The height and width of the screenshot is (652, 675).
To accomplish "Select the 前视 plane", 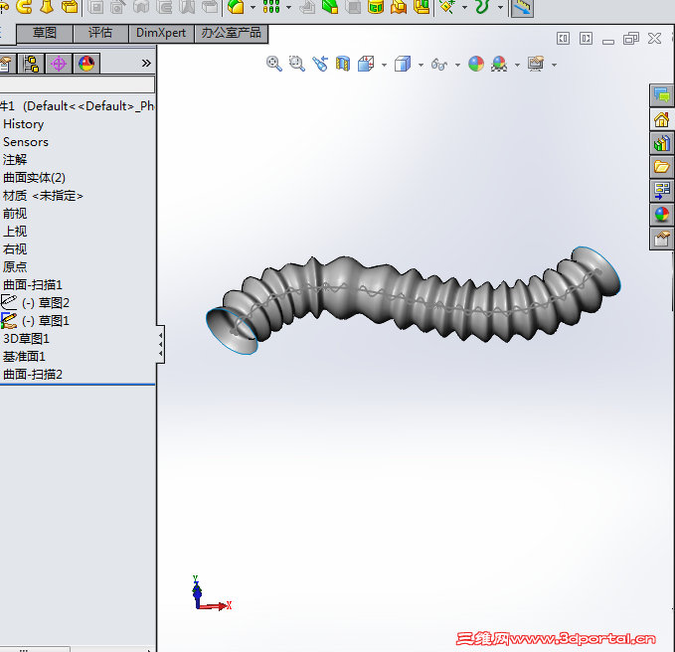I will click(x=15, y=214).
